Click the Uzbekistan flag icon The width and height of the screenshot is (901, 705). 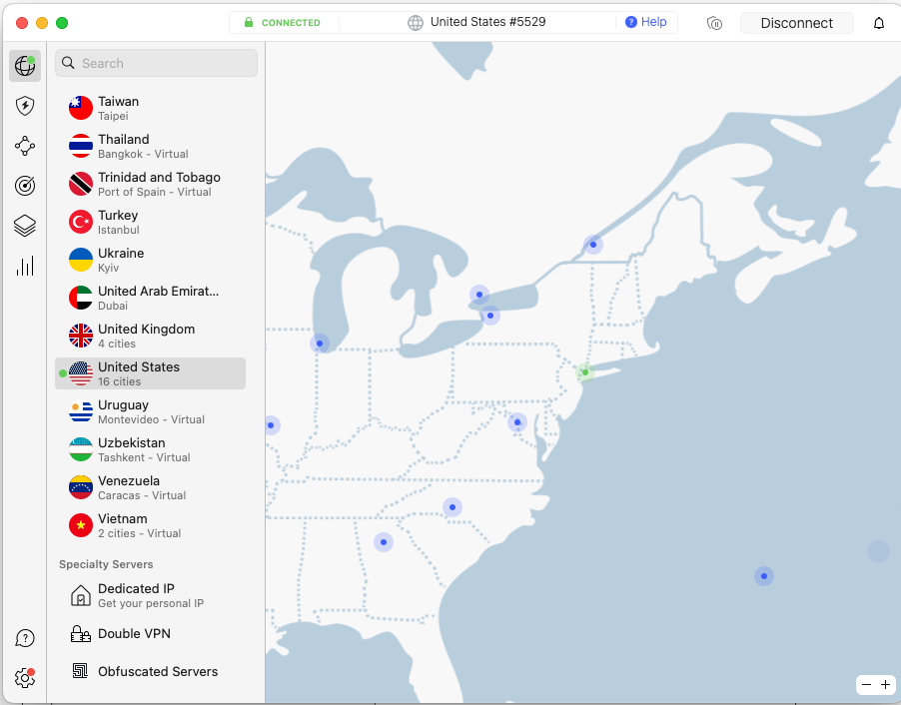81,449
